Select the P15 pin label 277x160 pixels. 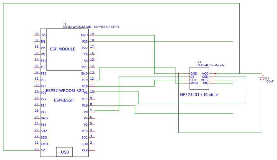tap(85, 131)
